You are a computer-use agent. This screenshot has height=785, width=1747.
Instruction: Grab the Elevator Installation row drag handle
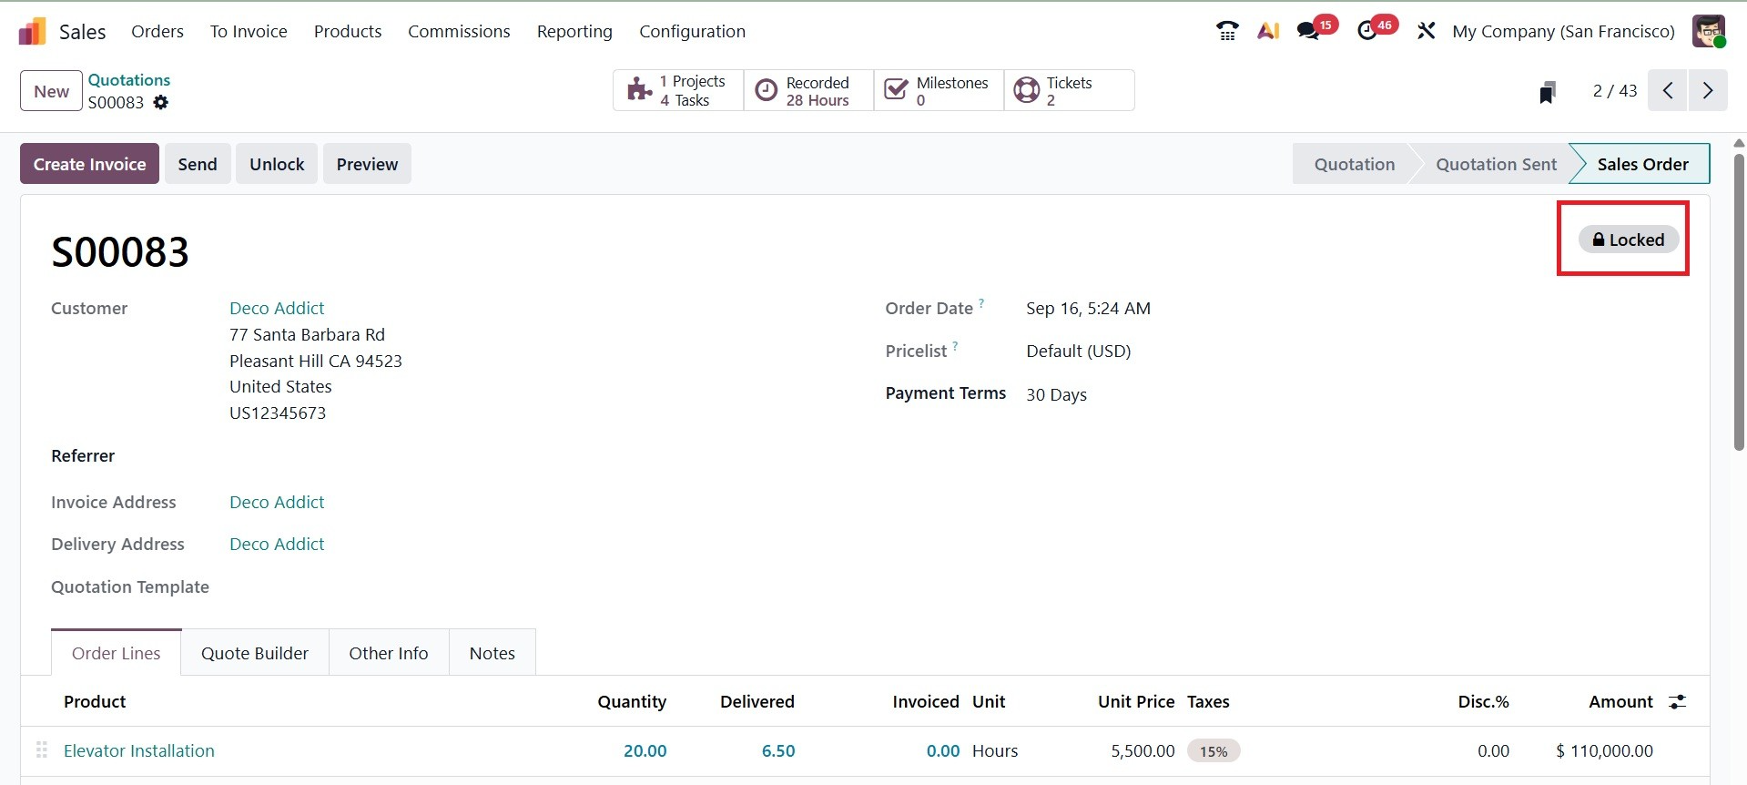coord(42,750)
